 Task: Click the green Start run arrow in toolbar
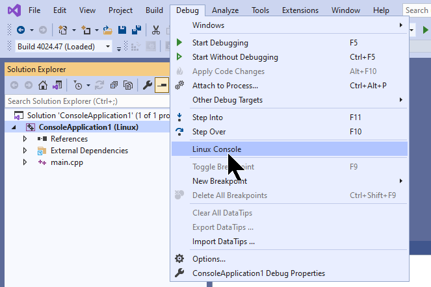coord(425,30)
